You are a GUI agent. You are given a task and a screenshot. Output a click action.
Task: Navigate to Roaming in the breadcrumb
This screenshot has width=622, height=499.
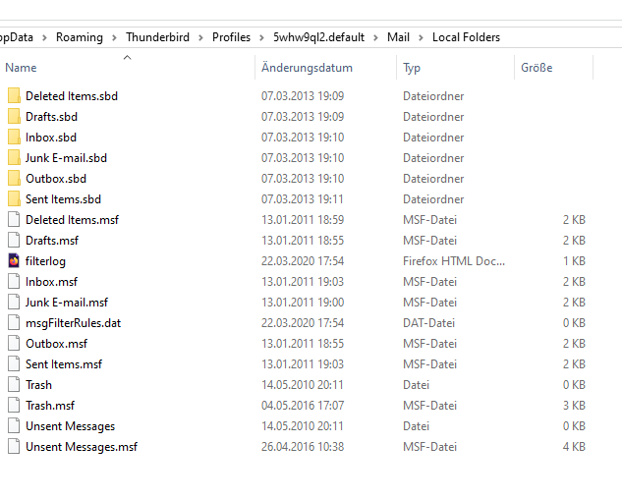click(x=80, y=37)
